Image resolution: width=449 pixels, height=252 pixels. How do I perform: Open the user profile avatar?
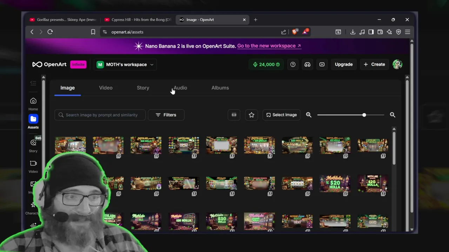(x=397, y=64)
